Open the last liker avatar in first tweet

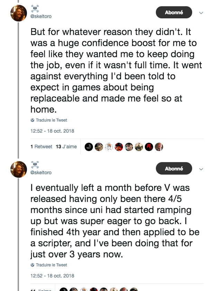coord(159,147)
